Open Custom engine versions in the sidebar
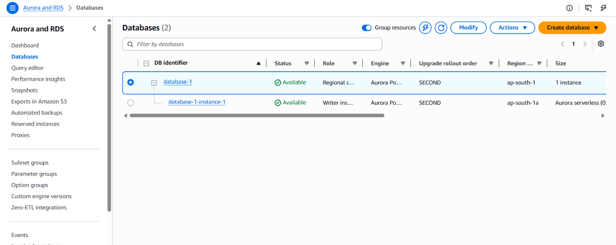This screenshot has width=616, height=245. (x=41, y=197)
